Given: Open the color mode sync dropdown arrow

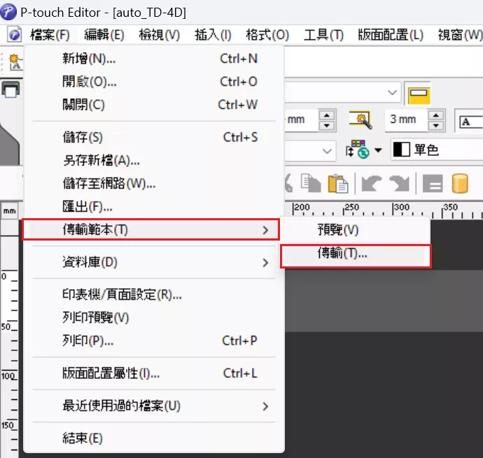Looking at the screenshot, I should click(378, 150).
